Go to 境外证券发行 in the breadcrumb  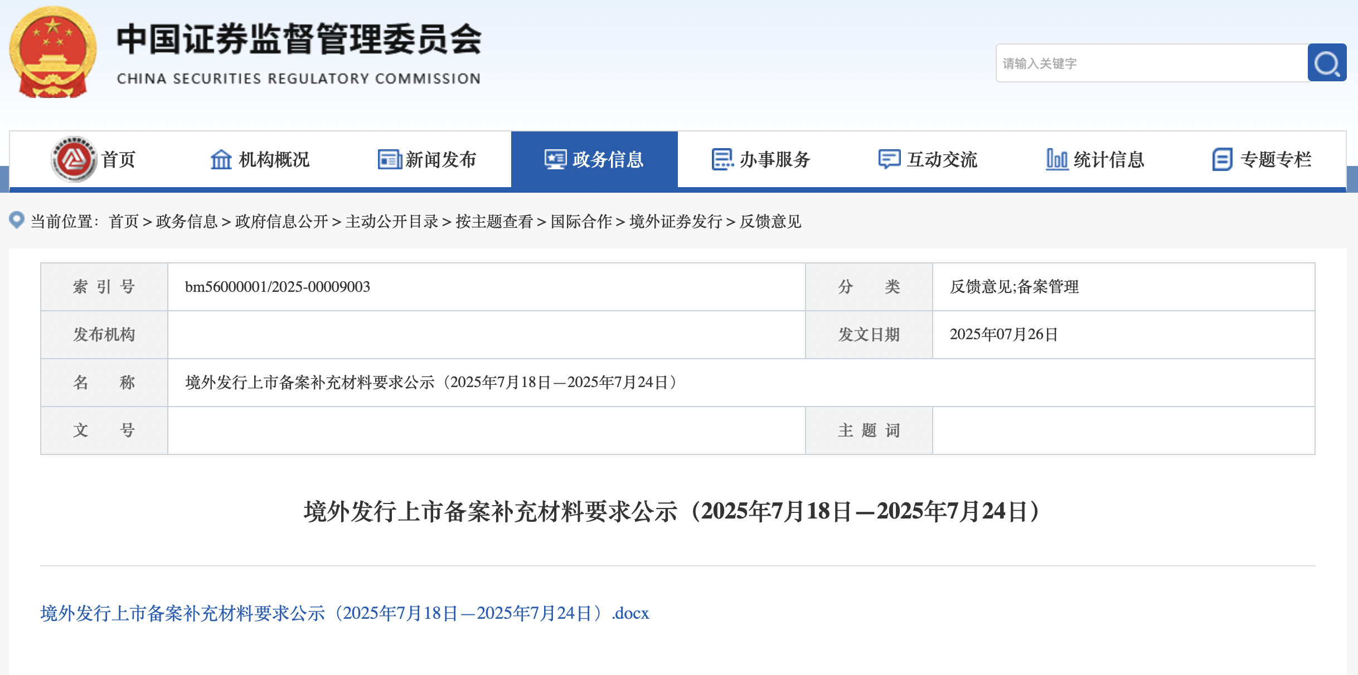tap(676, 222)
